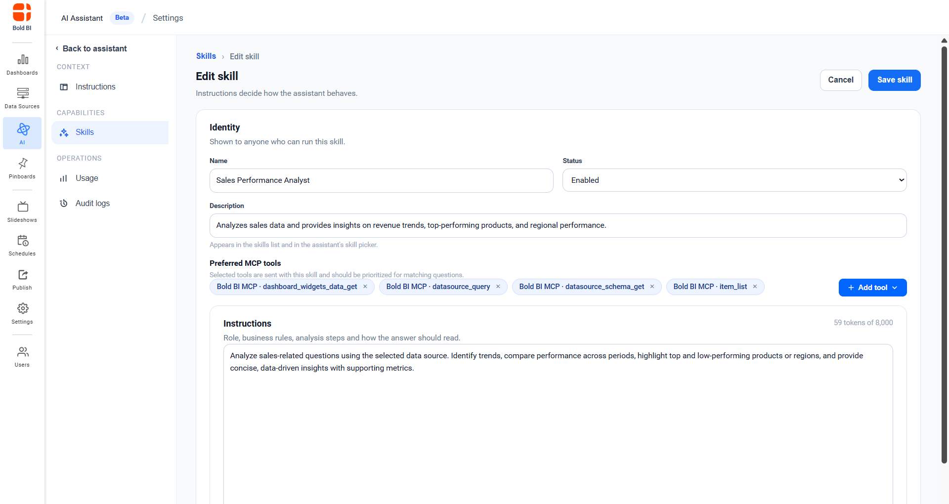Select Skills in the Capabilities menu

[x=110, y=132]
